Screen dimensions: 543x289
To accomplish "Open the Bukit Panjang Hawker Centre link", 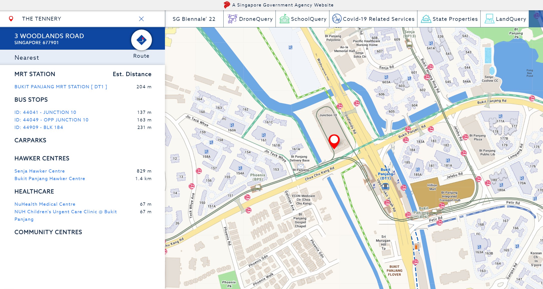I will (x=50, y=179).
